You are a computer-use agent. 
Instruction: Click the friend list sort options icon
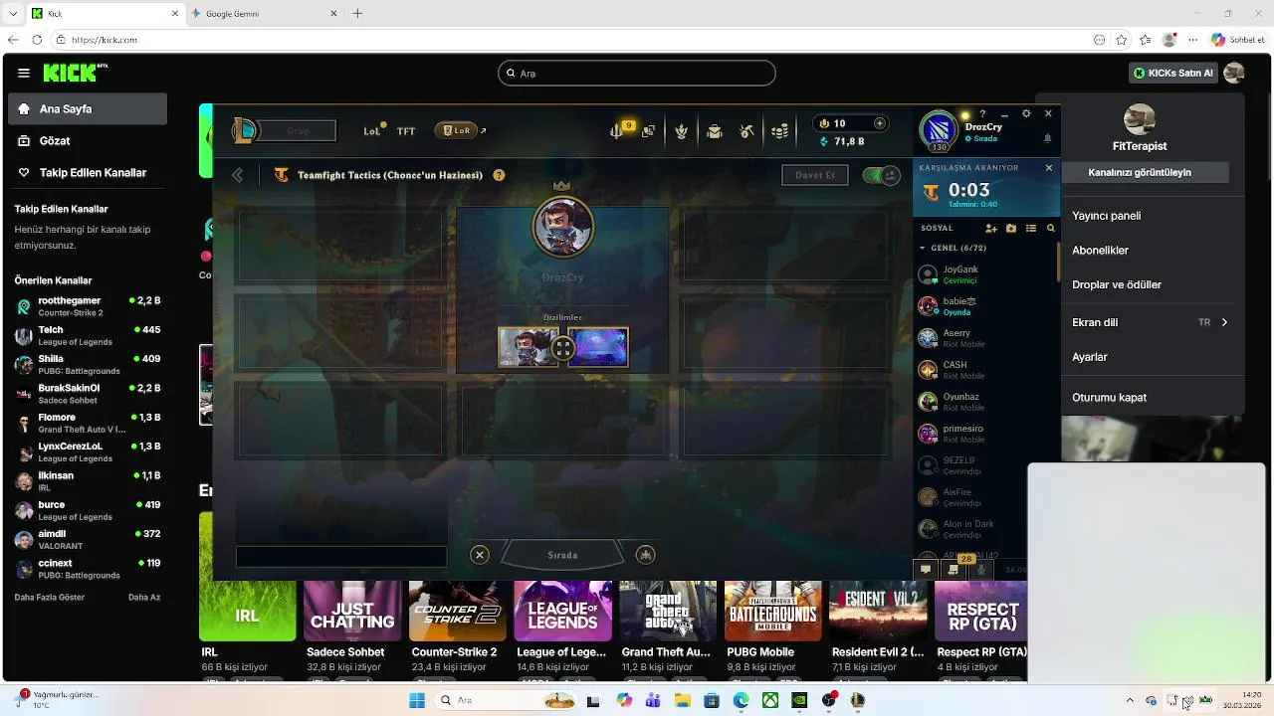[x=1031, y=228]
